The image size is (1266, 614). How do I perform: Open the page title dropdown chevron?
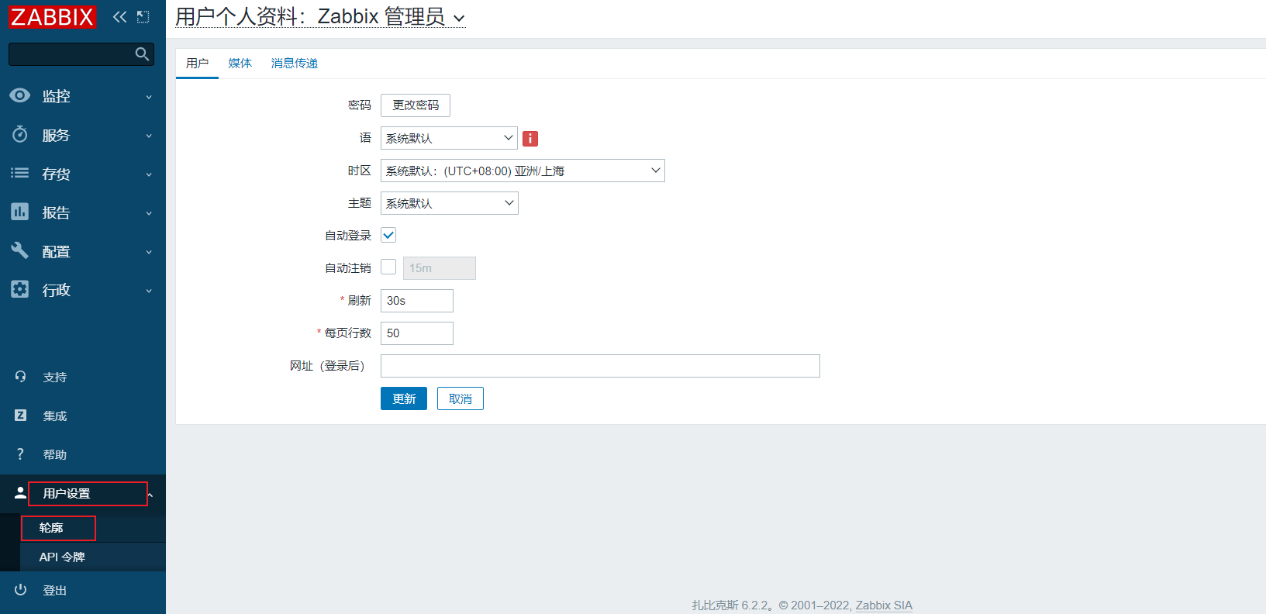tap(459, 19)
